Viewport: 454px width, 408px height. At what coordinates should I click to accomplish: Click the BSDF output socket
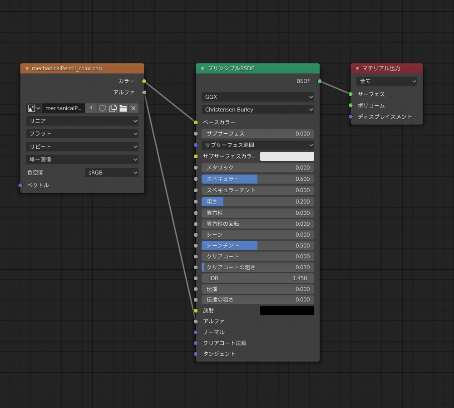[320, 81]
